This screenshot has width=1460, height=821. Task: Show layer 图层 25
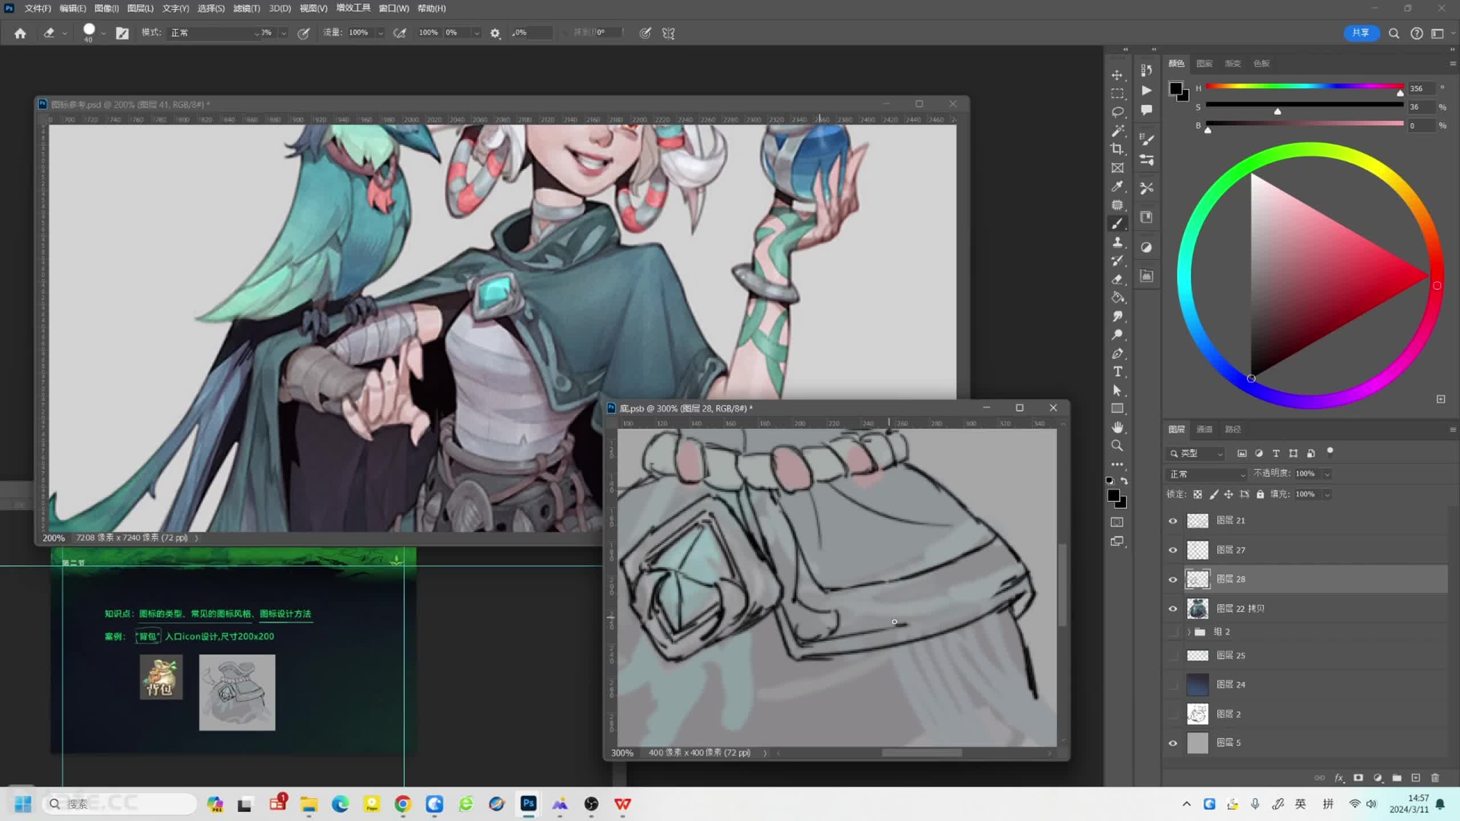[1173, 656]
